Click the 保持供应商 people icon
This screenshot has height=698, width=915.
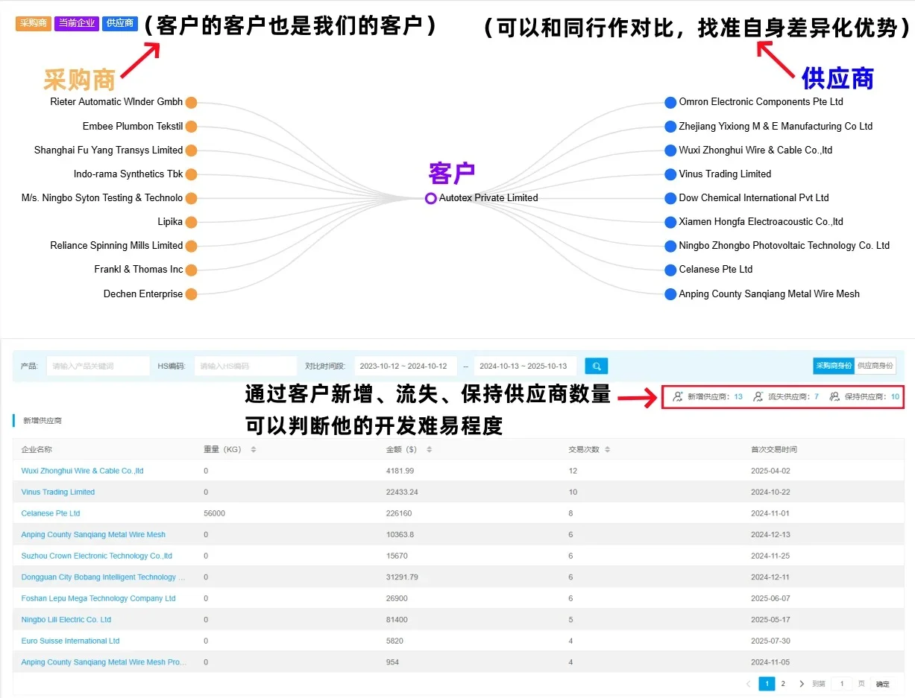click(834, 397)
